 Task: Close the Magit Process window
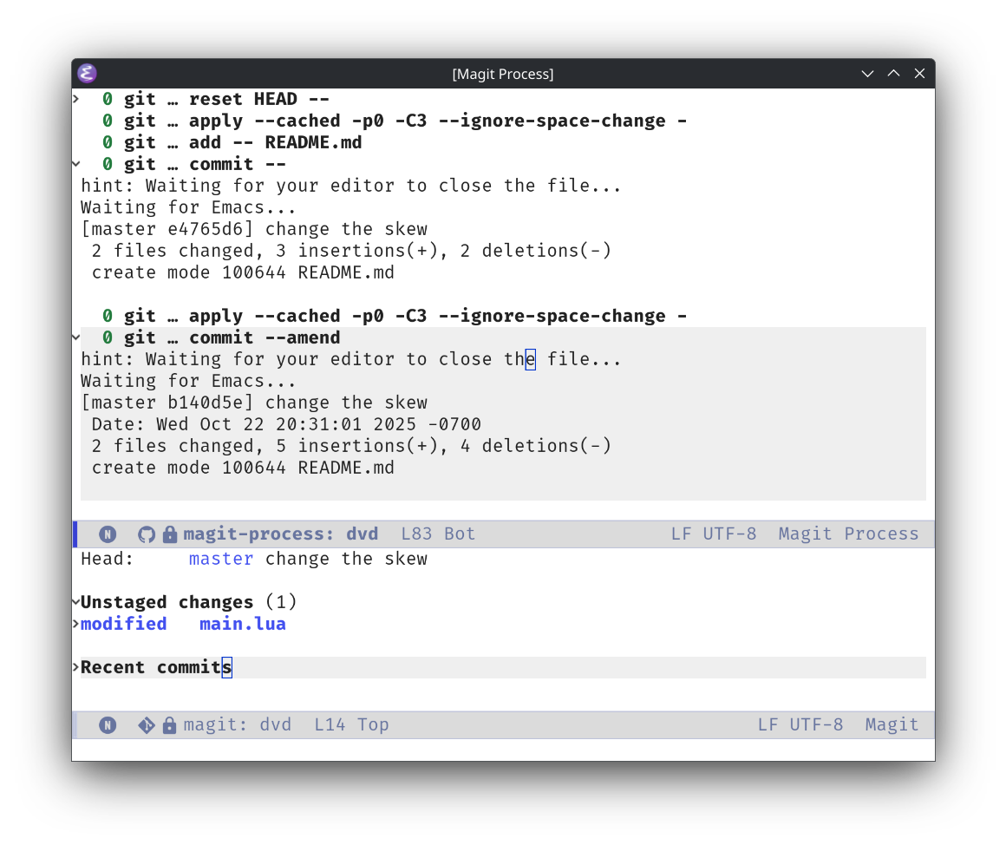919,74
